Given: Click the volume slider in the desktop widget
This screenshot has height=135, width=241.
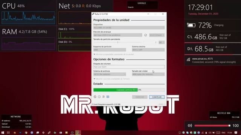Looking at the screenshot, I should pos(212,126).
